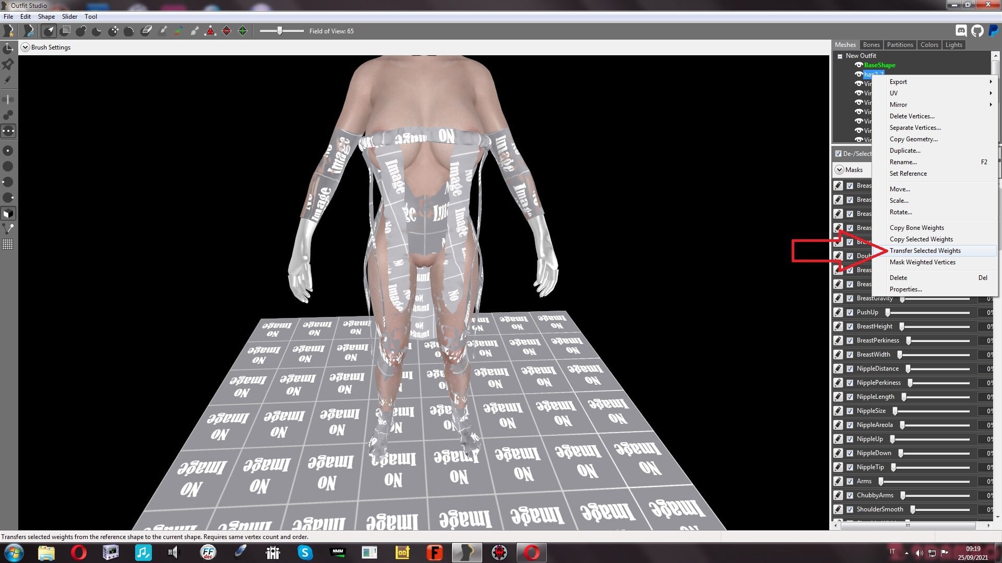Uncheck the BreastHeight slider checkbox

(850, 326)
